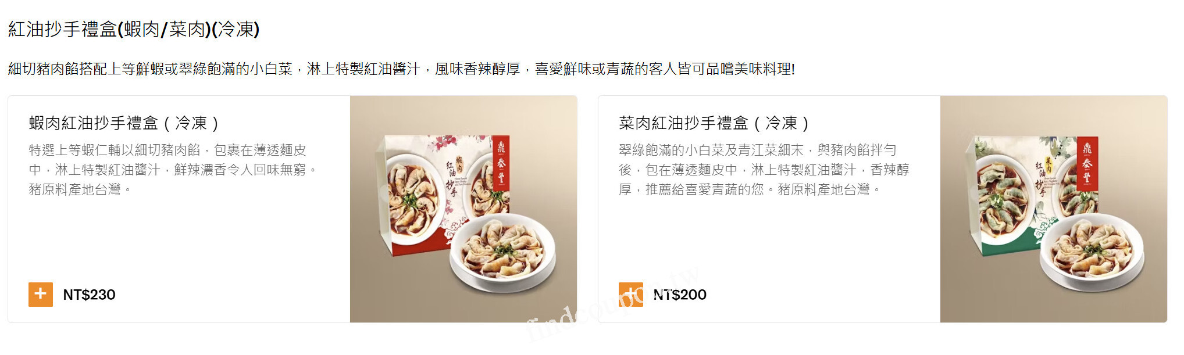Select the 蝦肉紅油抄手禮盒（冷凍）title
1184x355 pixels.
coord(124,123)
